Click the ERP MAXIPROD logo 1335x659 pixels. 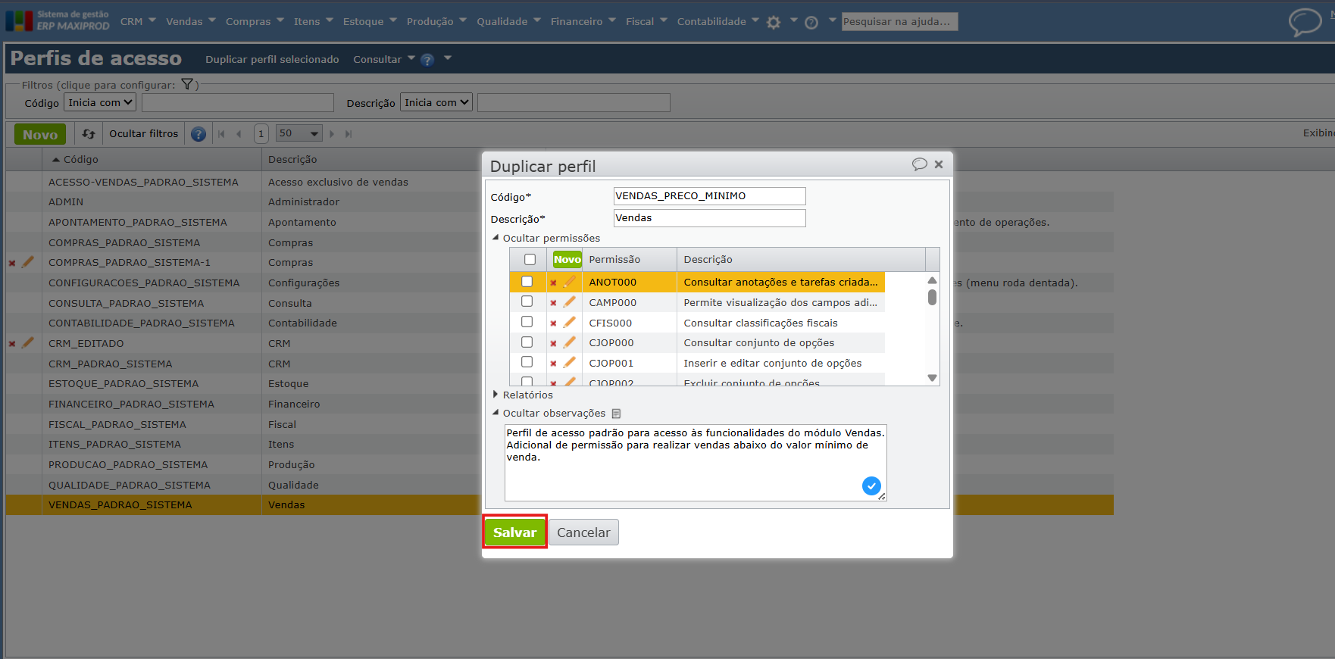(x=58, y=20)
